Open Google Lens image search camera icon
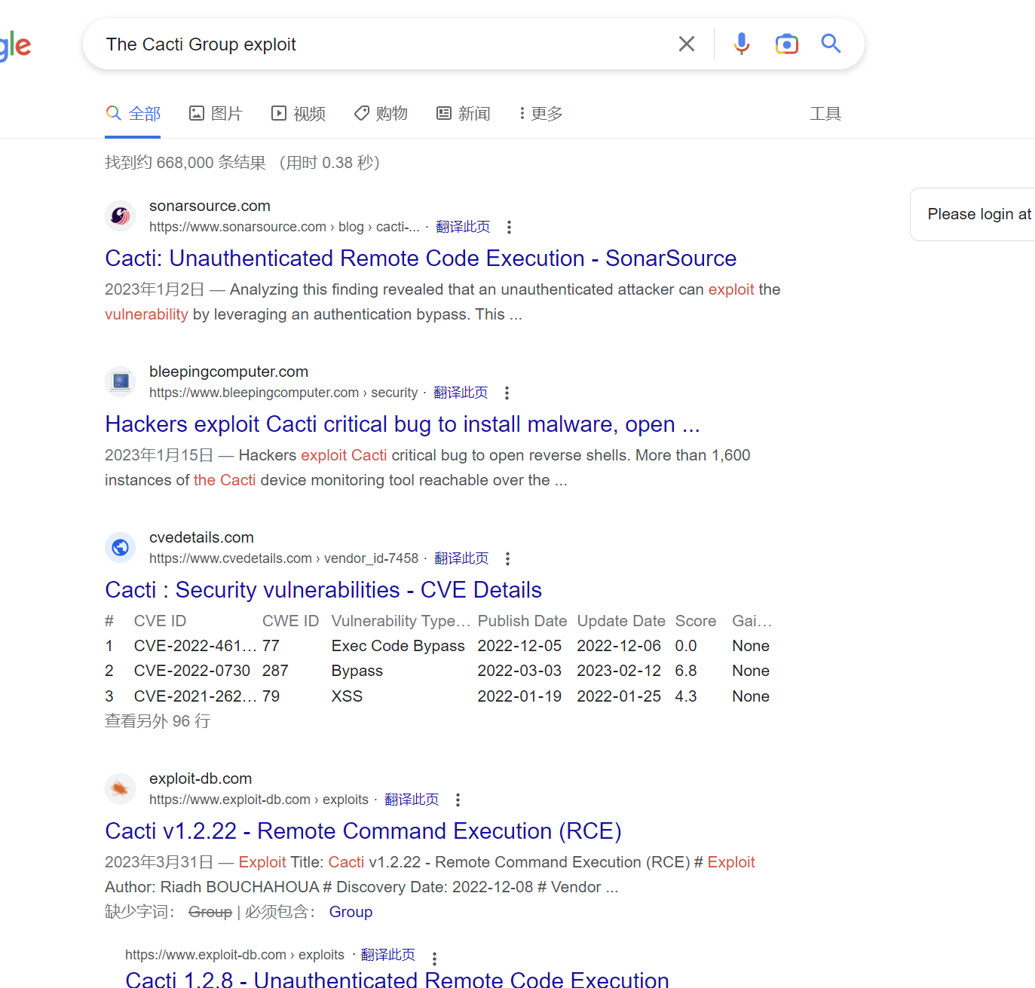The width and height of the screenshot is (1035, 988). click(x=786, y=44)
